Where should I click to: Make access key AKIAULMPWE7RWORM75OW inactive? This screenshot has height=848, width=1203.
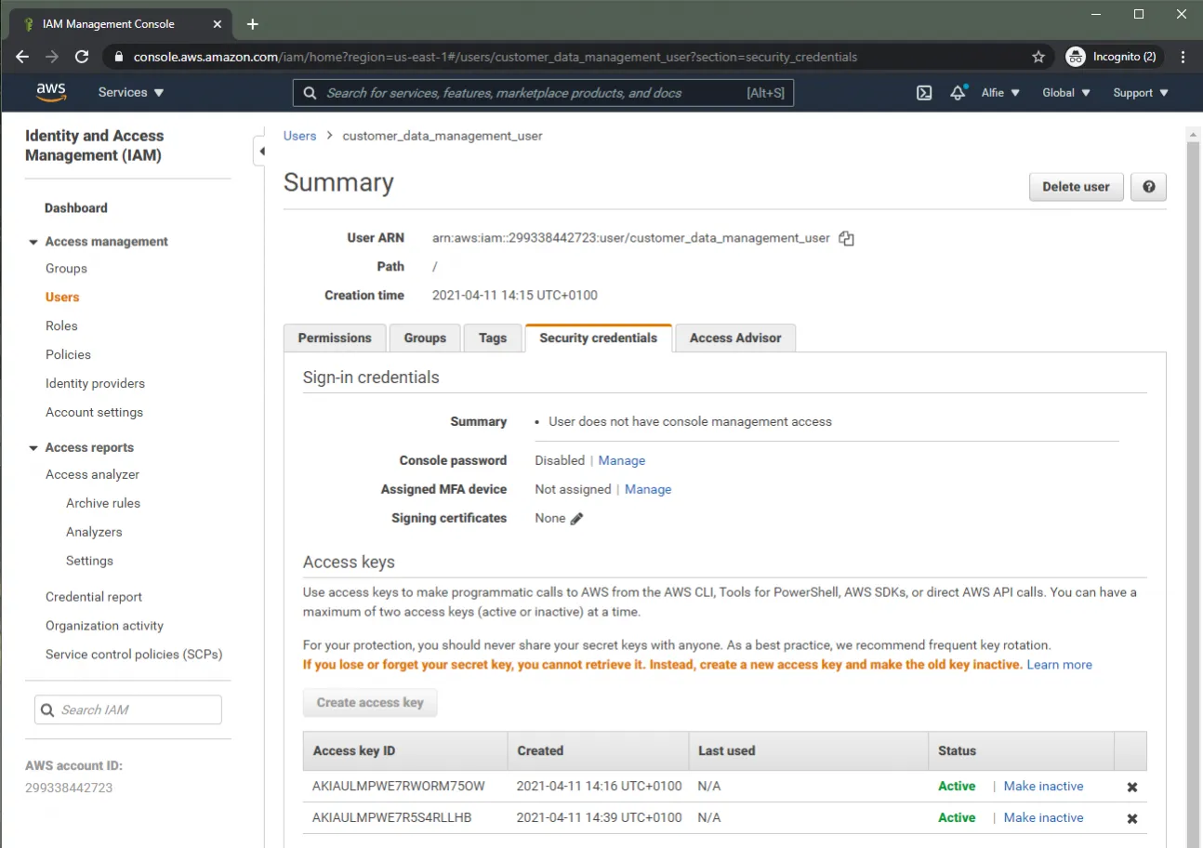point(1043,787)
